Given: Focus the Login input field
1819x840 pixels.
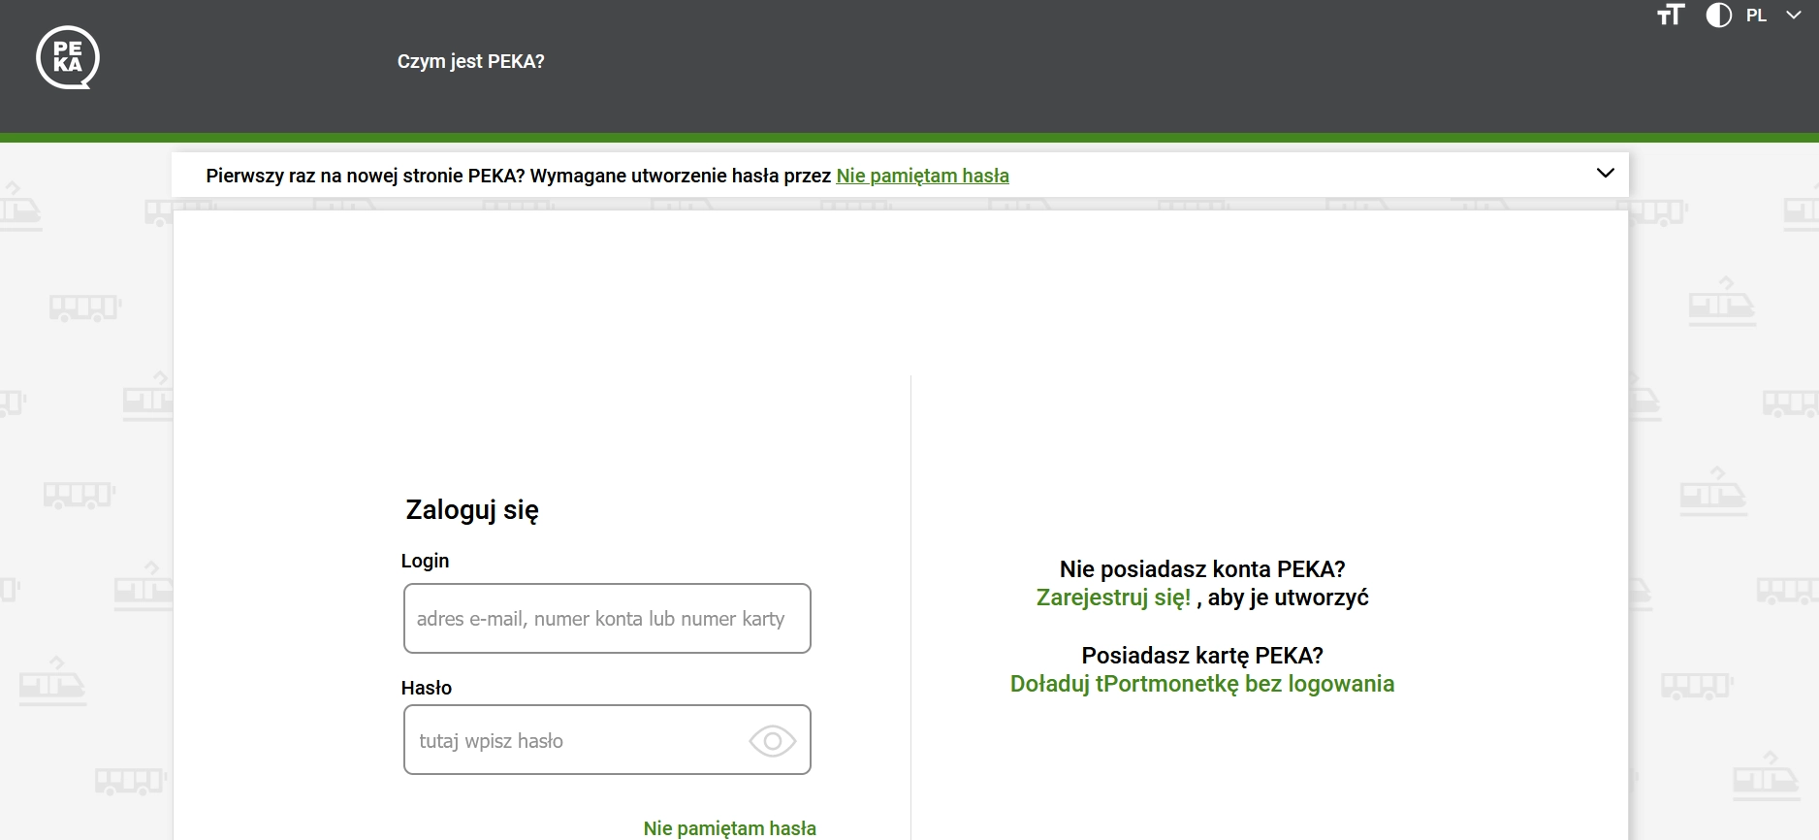Looking at the screenshot, I should tap(607, 618).
